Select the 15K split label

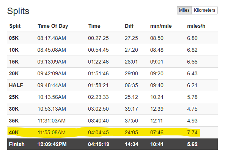(x=14, y=62)
